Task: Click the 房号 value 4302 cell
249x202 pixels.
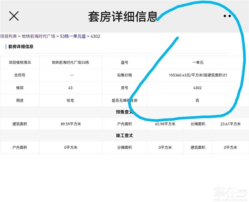Action: [197, 88]
